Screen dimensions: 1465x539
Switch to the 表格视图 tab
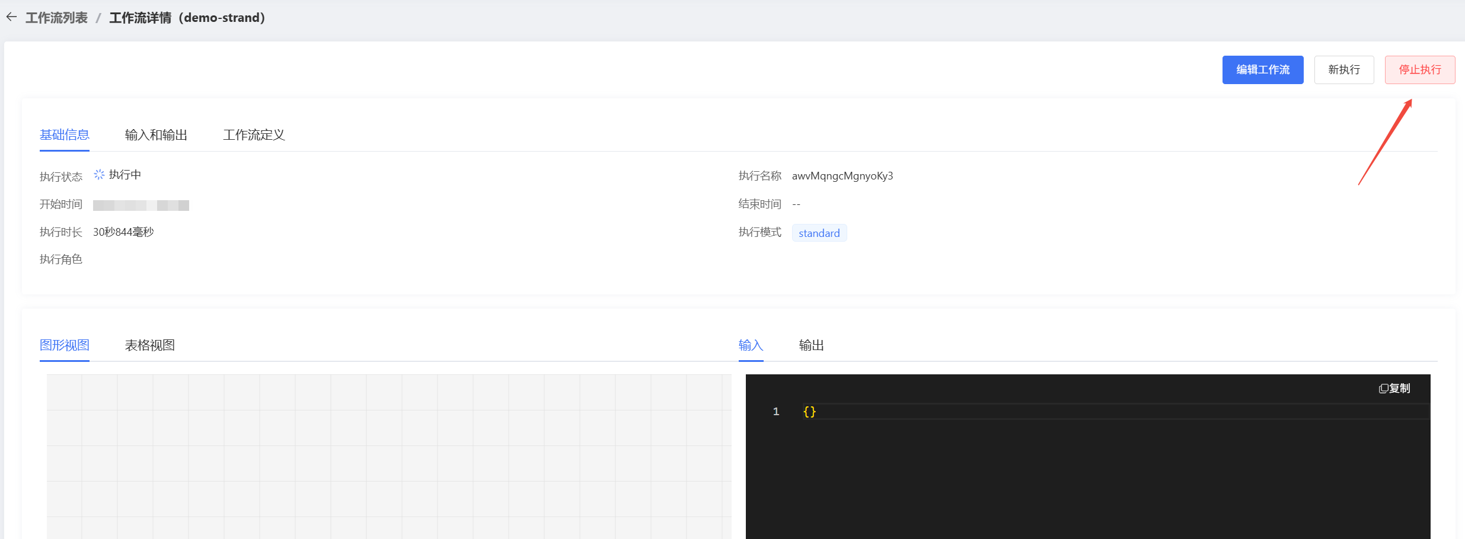point(150,345)
